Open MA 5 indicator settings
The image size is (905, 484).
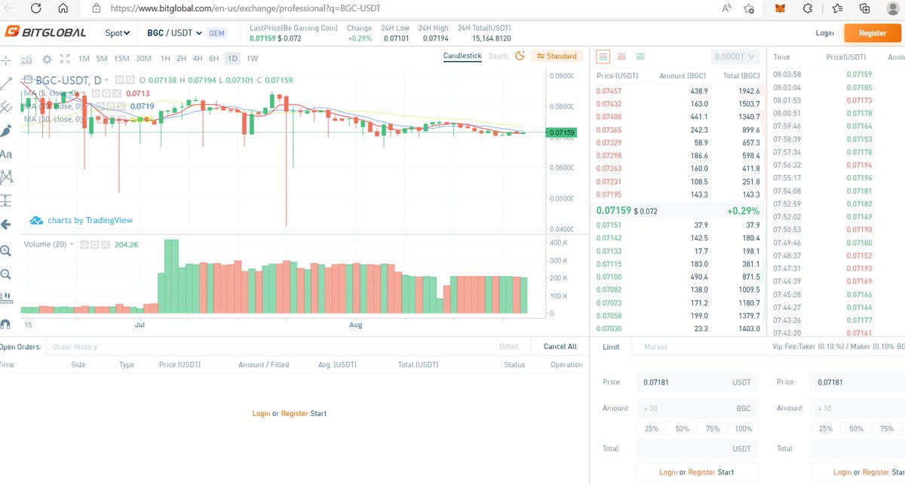pyautogui.click(x=106, y=93)
